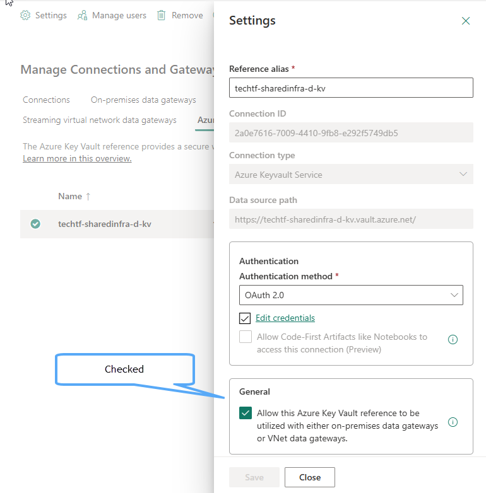Click the Settings toolbar label
The height and width of the screenshot is (493, 486).
point(51,15)
